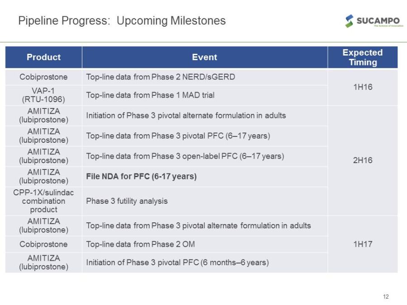Click Initiation of Phase 3 PFC (6 months–6 years)
Image resolution: width=407 pixels, height=305 pixels.
coord(177,263)
